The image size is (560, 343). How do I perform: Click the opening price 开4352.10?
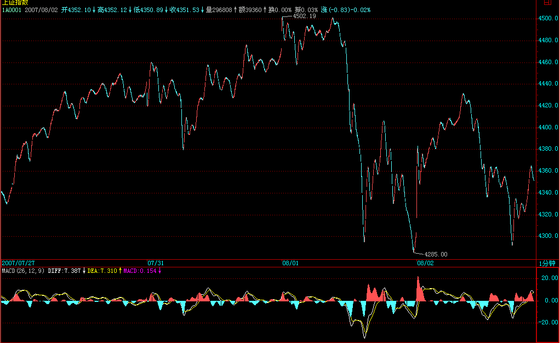[x=76, y=10]
